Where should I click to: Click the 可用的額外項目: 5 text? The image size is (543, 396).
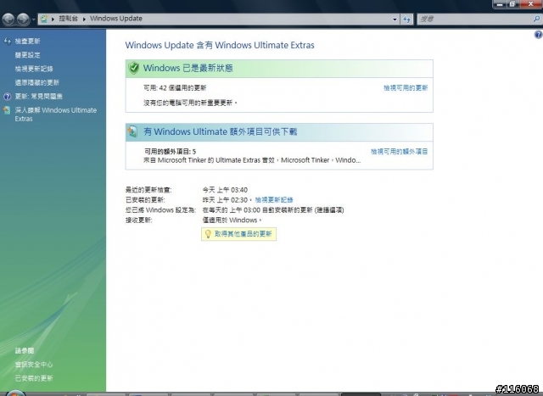coord(170,152)
